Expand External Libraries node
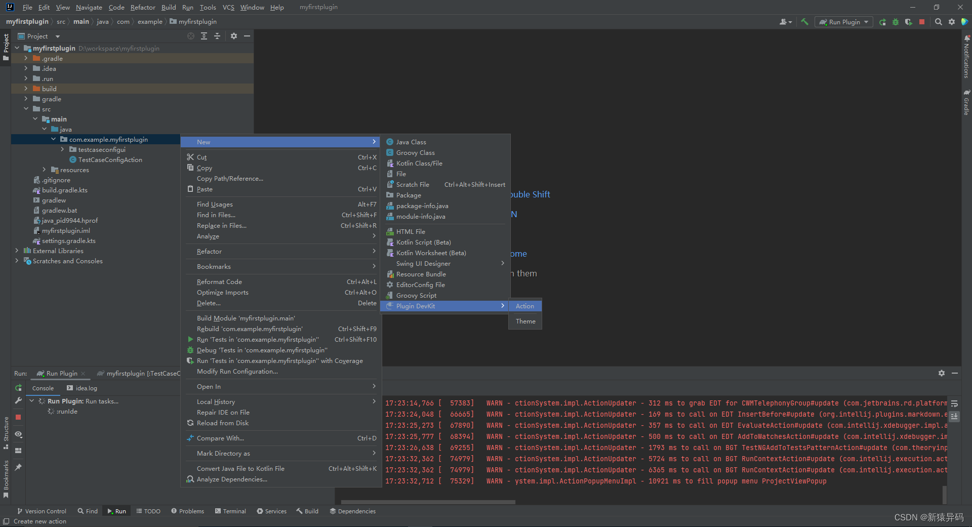 (17, 251)
